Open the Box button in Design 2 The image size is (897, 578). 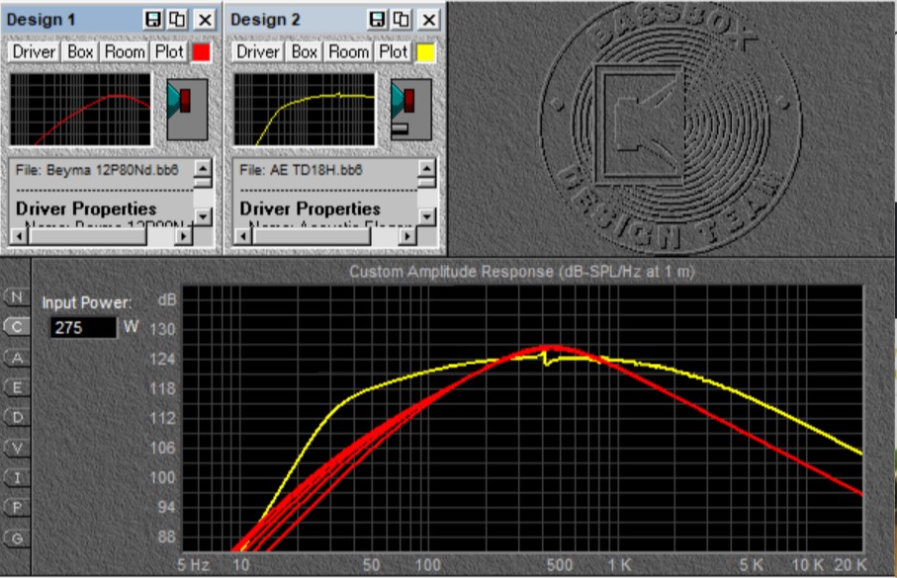[x=305, y=52]
